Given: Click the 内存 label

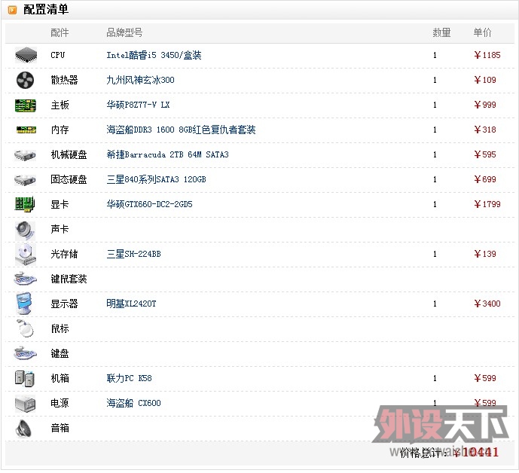Looking at the screenshot, I should click(60, 130).
